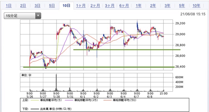Switch to the 5日 period tab
The height and width of the screenshot is (112, 209).
pyautogui.click(x=52, y=6)
